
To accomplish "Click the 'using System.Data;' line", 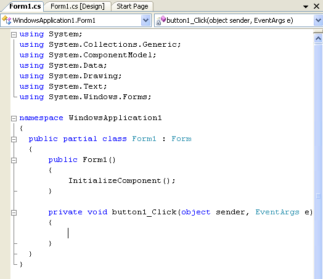I will (x=63, y=66).
